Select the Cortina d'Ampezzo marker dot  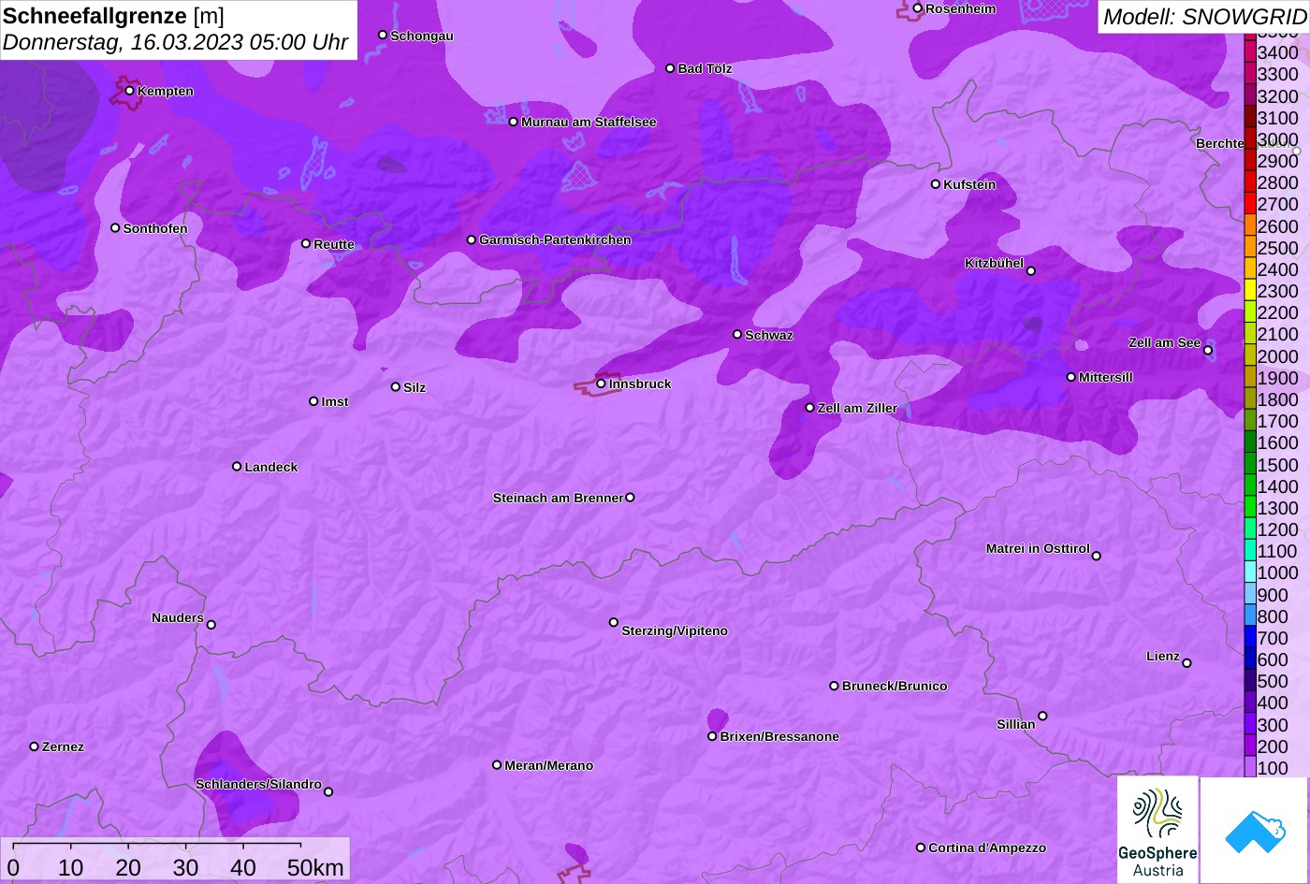[x=921, y=848]
